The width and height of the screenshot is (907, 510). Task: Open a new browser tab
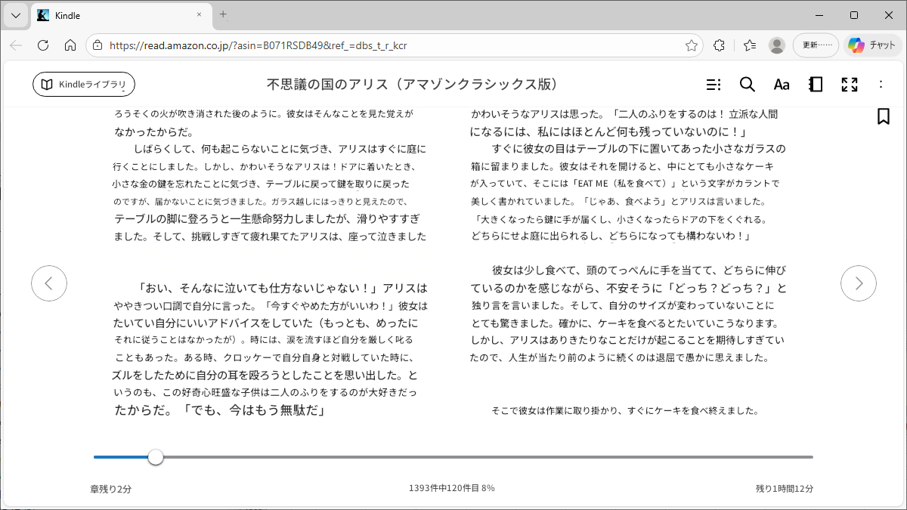pyautogui.click(x=223, y=14)
